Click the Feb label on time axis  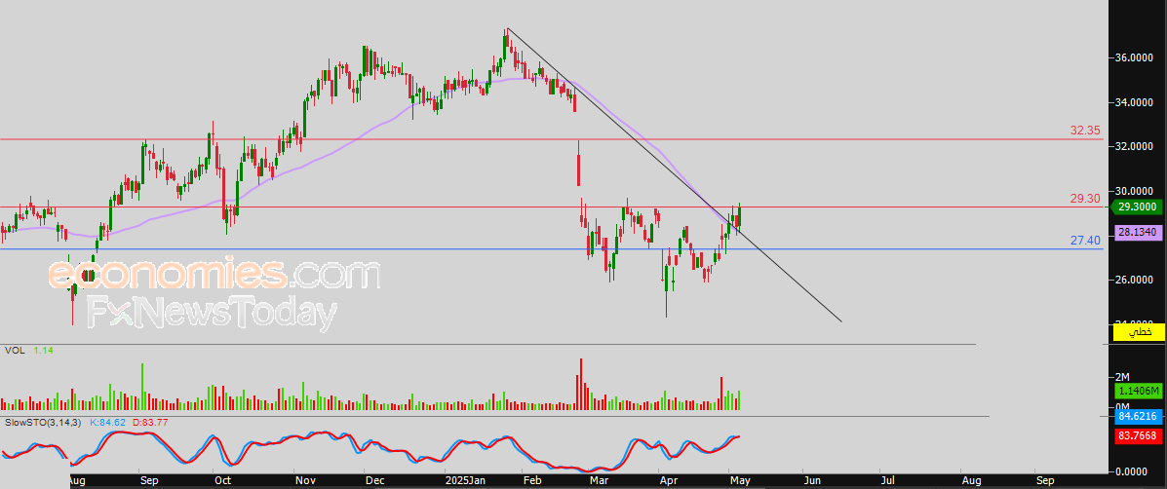click(532, 481)
